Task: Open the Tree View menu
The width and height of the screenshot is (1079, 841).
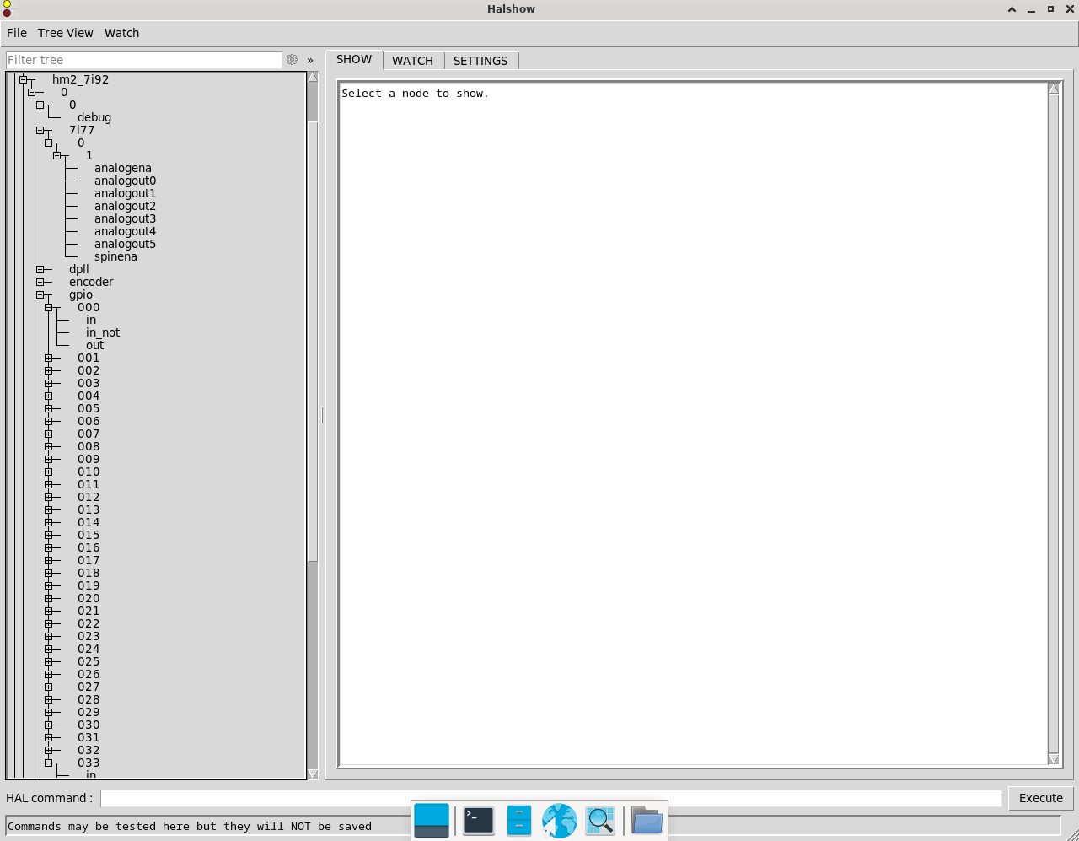Action: [65, 33]
